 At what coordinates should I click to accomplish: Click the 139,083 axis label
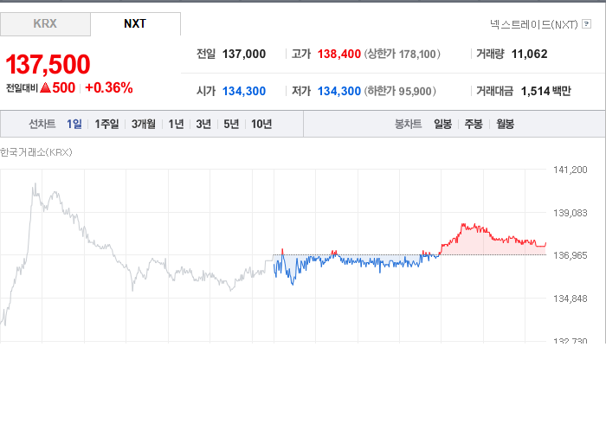click(570, 213)
